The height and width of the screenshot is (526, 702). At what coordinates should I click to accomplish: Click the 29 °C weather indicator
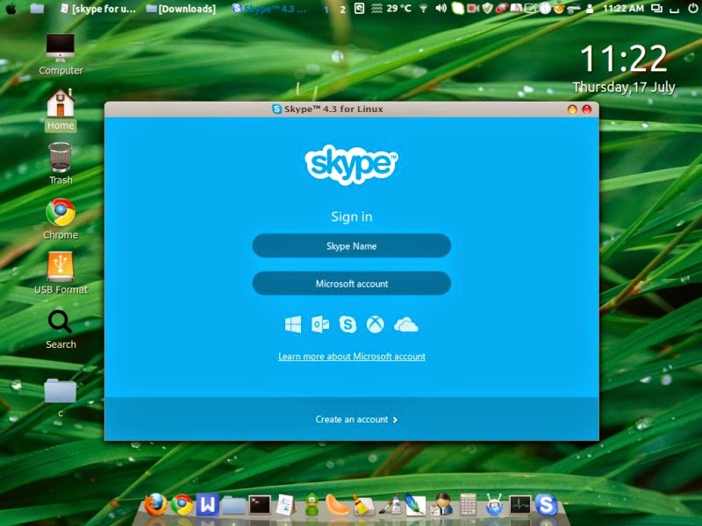point(391,9)
